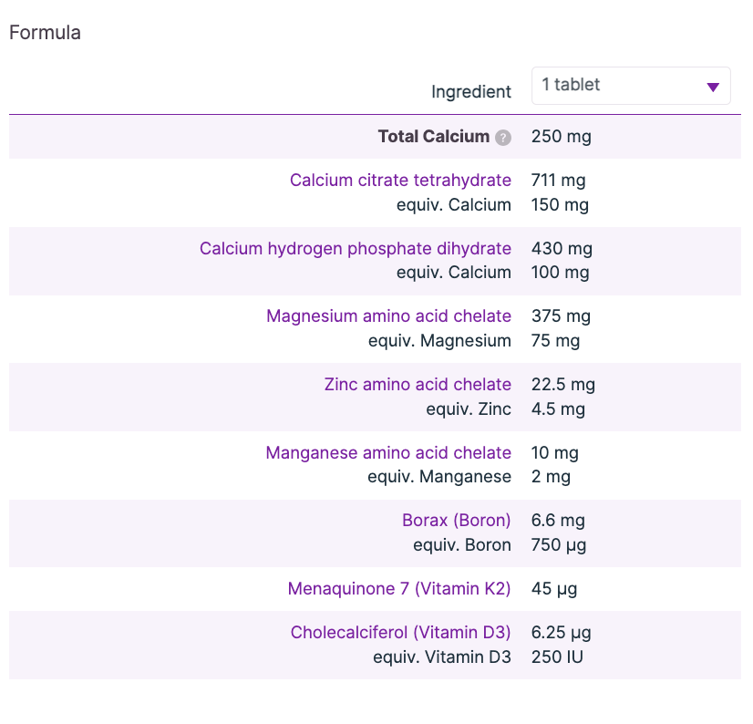Click the 45 µg Vitamin K2 amount
This screenshot has width=753, height=724.
tap(554, 589)
